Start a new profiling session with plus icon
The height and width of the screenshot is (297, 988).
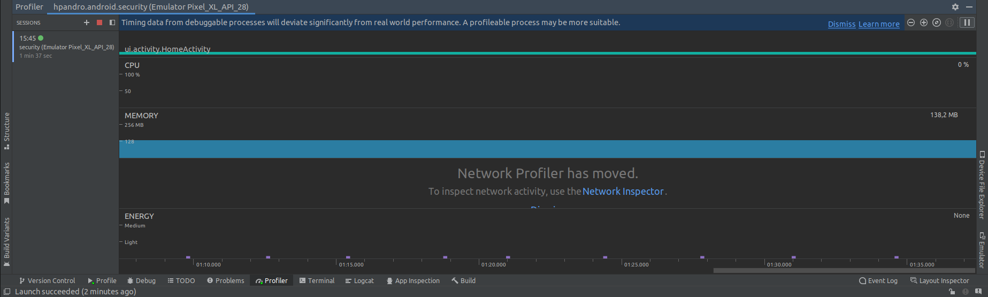(x=87, y=22)
